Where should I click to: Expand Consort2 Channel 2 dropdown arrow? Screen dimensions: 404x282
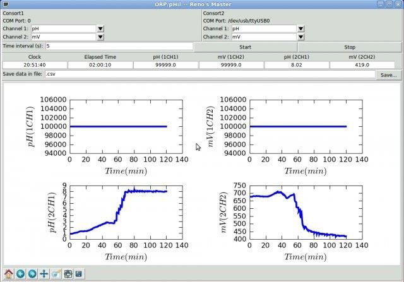coord(300,37)
